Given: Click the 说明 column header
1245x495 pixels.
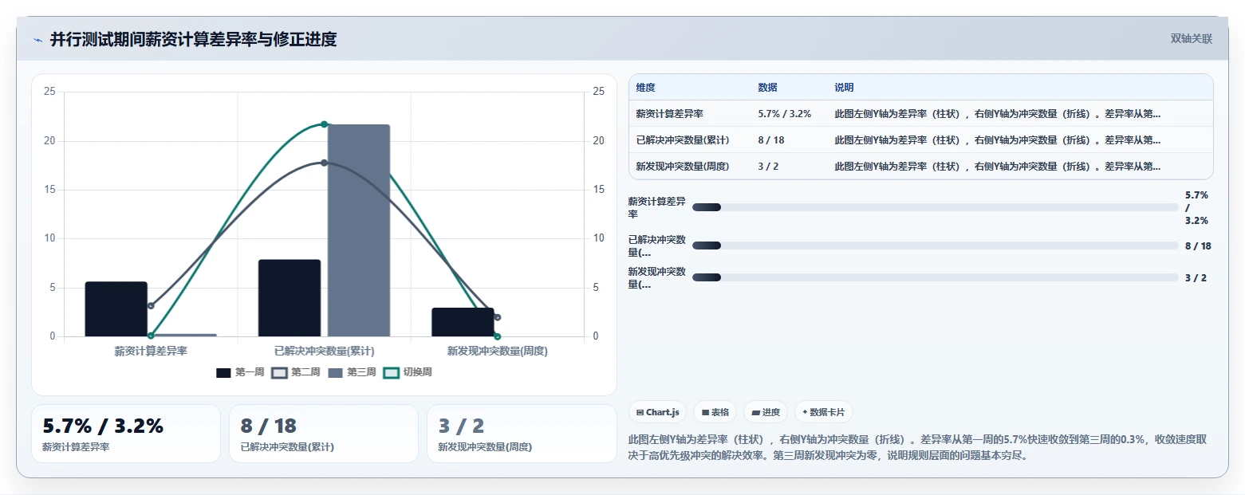Looking at the screenshot, I should click(x=844, y=88).
